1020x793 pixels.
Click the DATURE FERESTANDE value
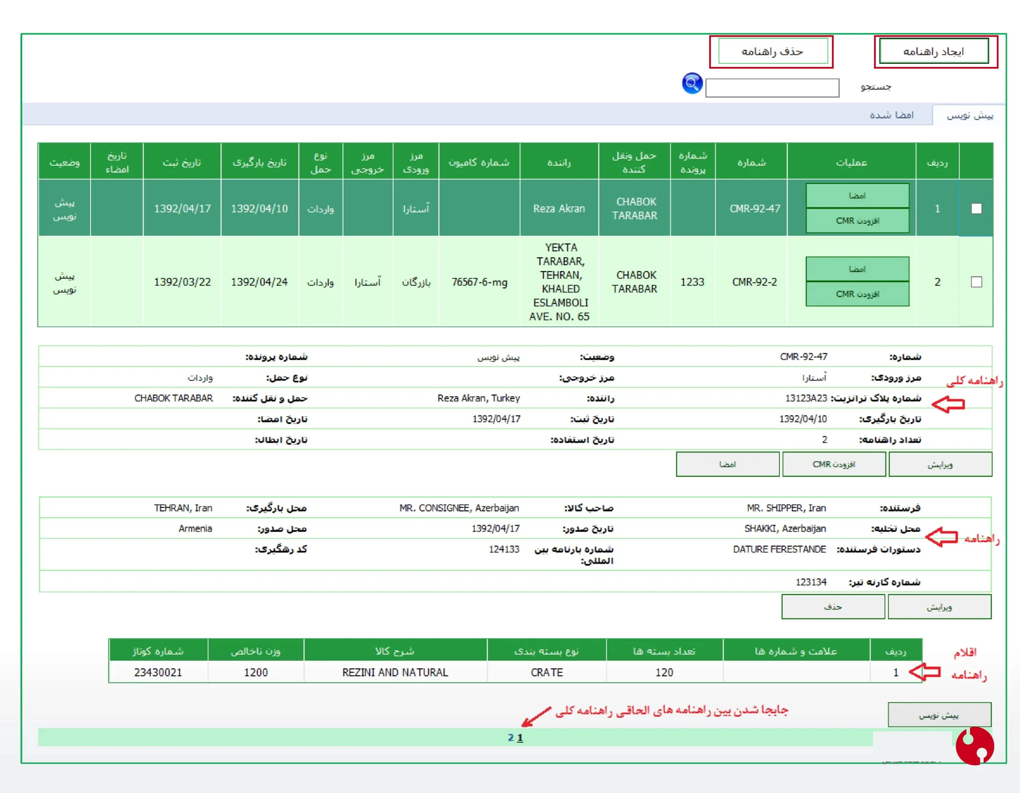779,549
